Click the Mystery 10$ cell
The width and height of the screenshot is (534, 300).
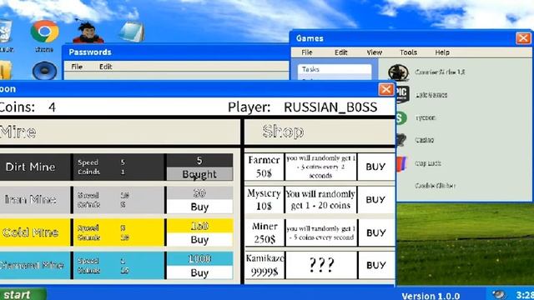pos(264,200)
